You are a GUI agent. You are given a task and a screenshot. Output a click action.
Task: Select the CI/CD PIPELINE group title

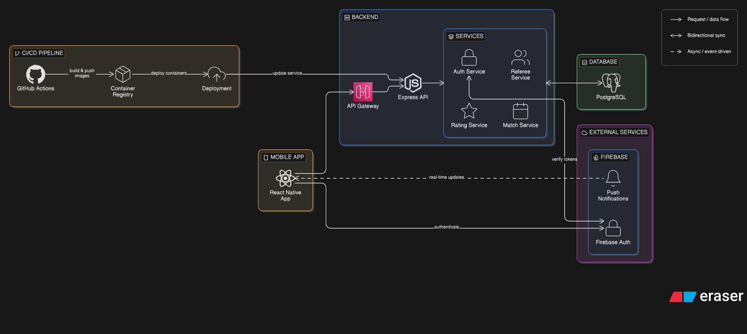42,53
